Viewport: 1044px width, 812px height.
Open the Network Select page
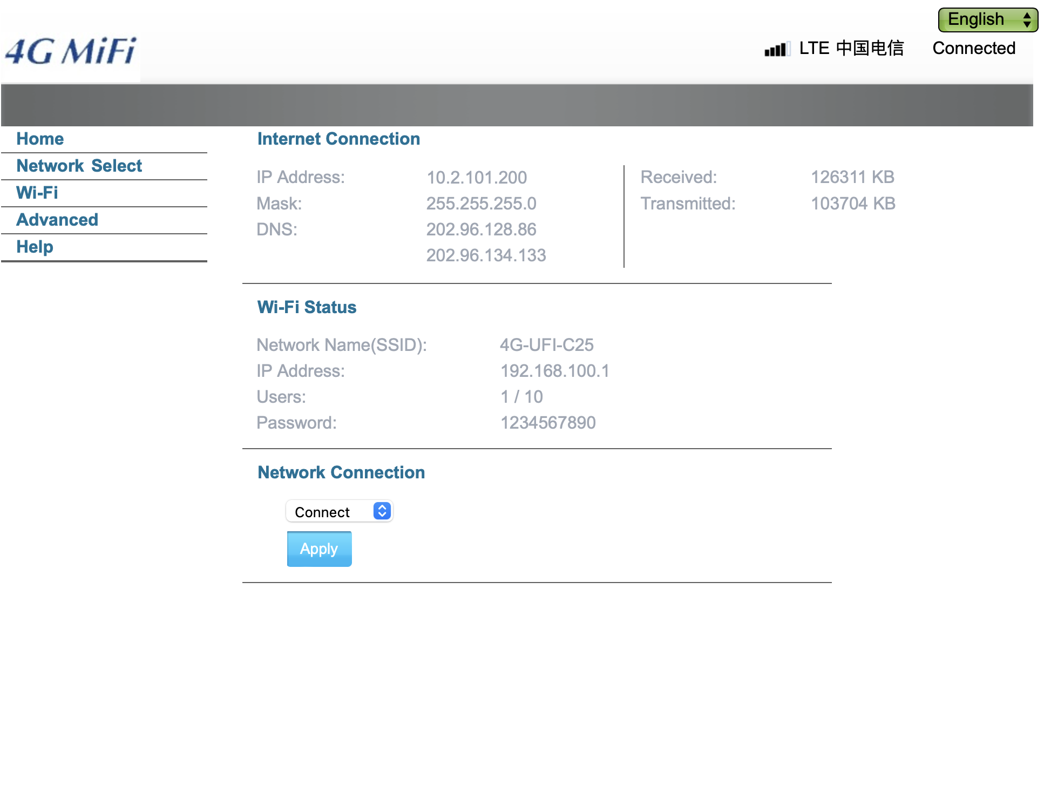[79, 166]
